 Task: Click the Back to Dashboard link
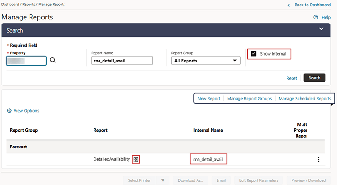[x=312, y=5]
